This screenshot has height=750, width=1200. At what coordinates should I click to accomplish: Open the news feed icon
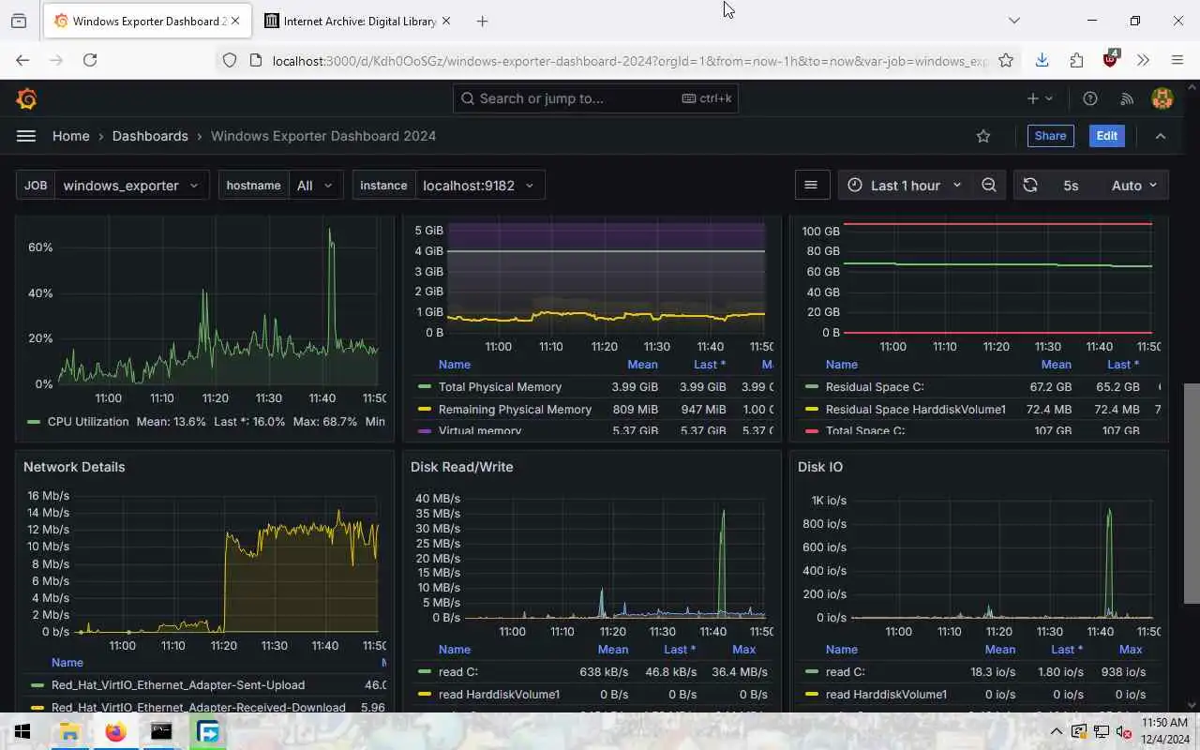tap(1127, 98)
